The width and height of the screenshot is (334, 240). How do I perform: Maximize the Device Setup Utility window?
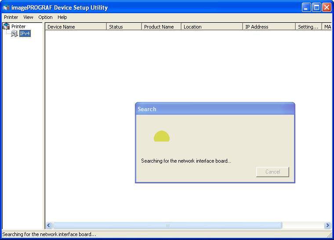click(x=316, y=7)
